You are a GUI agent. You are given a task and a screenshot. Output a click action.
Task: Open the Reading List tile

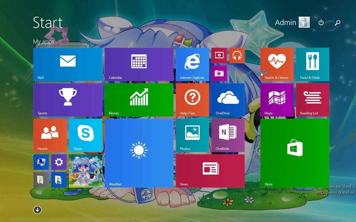pyautogui.click(x=313, y=100)
